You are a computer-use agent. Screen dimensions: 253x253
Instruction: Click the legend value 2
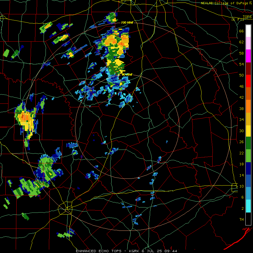243,209
